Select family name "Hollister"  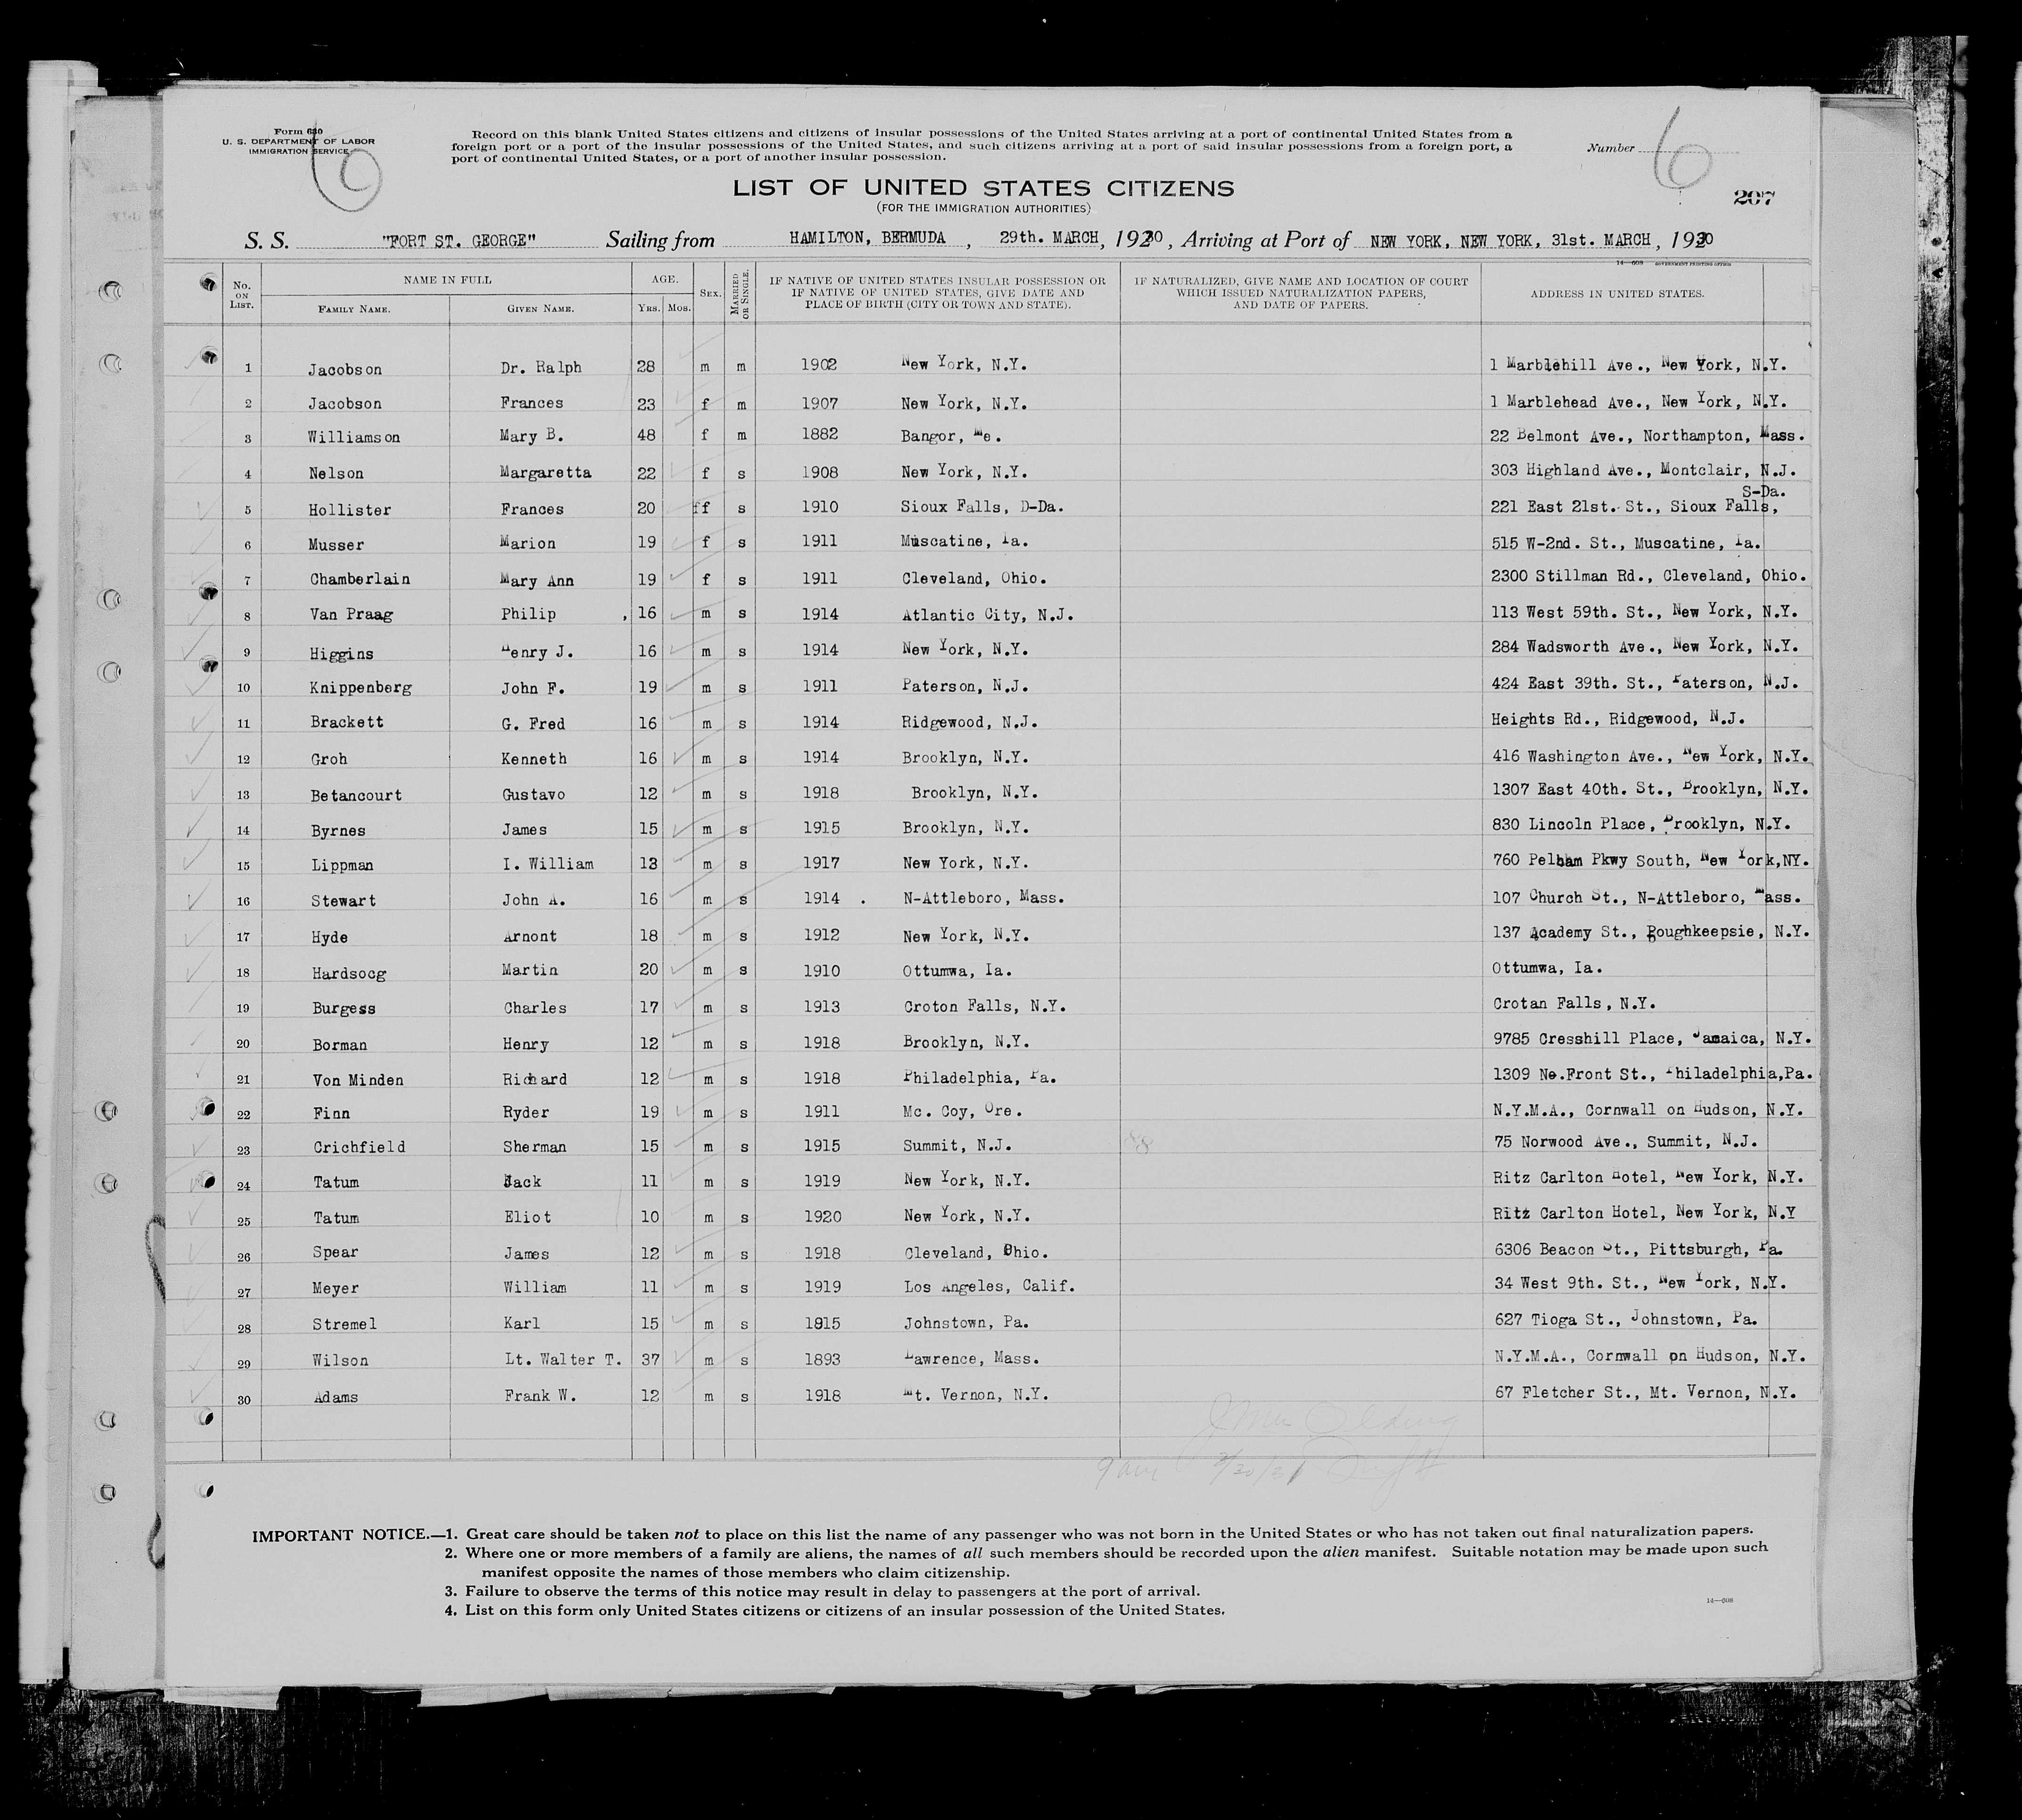[x=349, y=510]
